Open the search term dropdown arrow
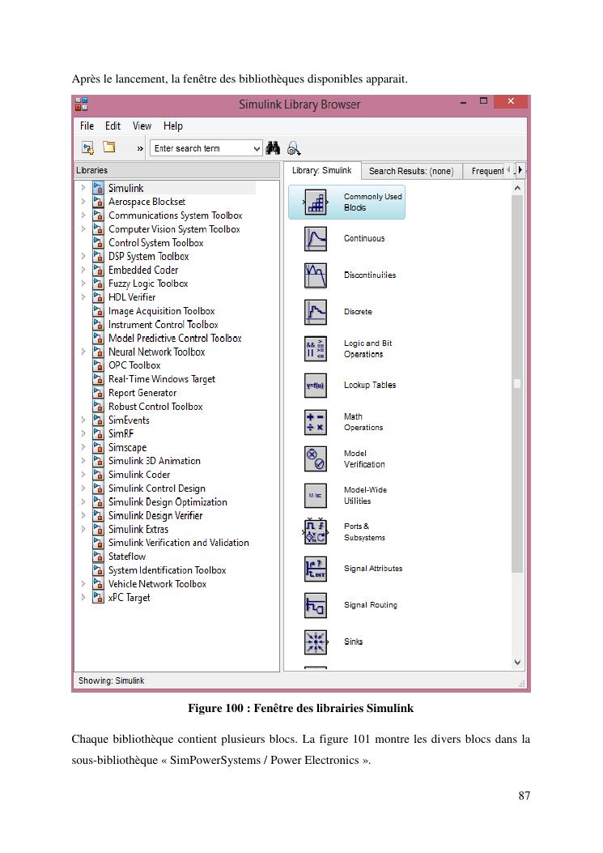This screenshot has height=853, width=603. pyautogui.click(x=257, y=148)
